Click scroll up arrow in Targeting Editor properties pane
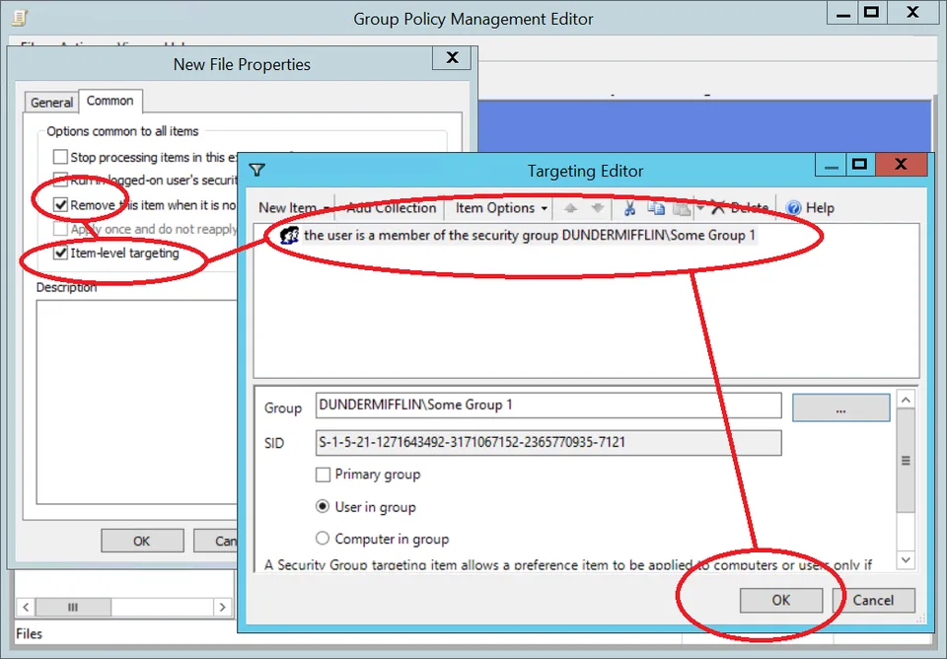The image size is (947, 659). point(906,400)
